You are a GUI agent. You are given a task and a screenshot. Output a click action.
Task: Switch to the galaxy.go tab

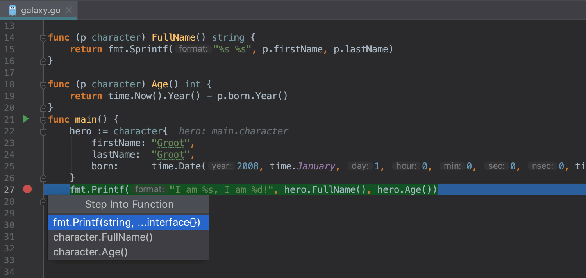pyautogui.click(x=41, y=11)
